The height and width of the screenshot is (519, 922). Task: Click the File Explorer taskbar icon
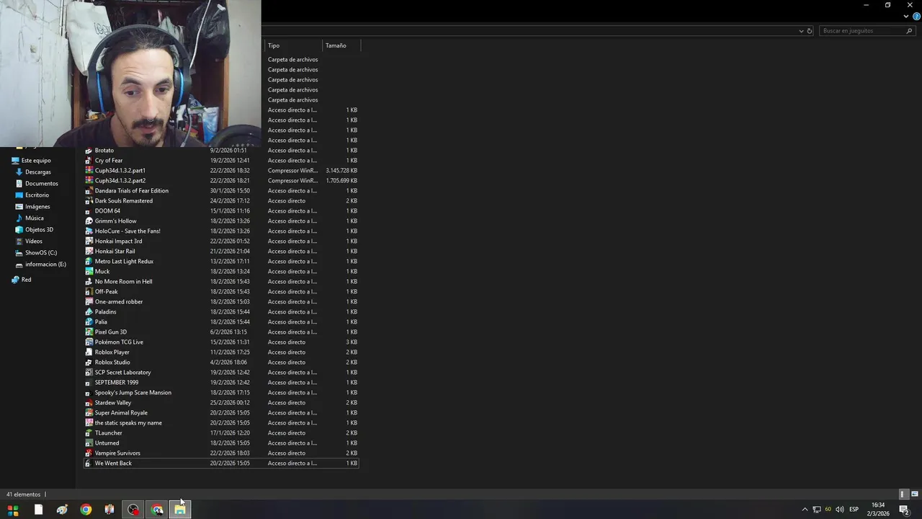tap(180, 510)
